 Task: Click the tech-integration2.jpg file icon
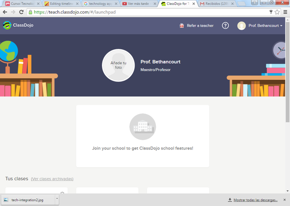[x=6, y=200]
